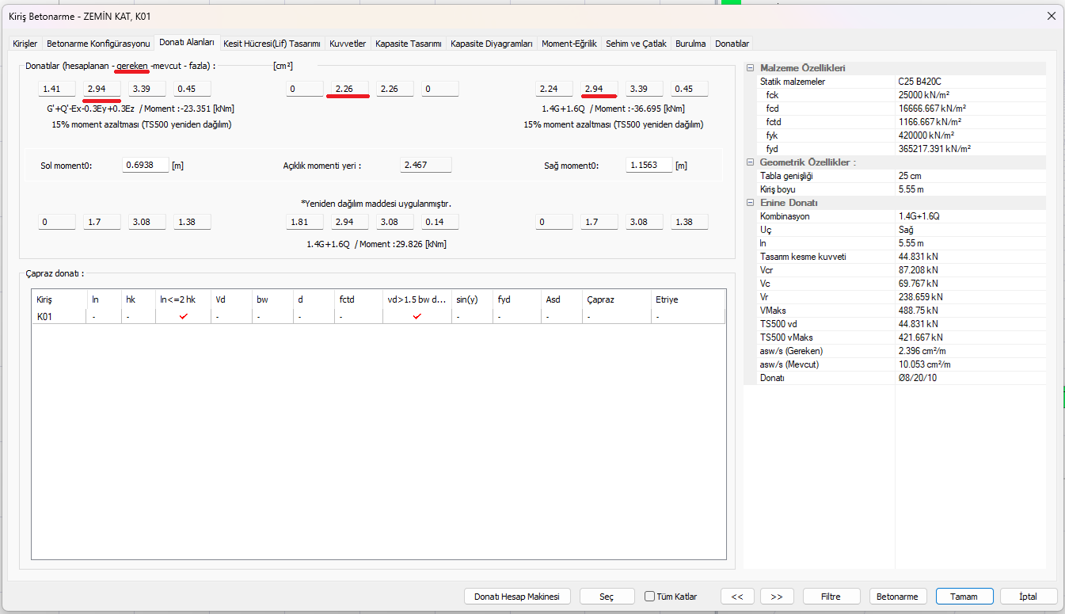Switch to the Kirişler tab
The width and height of the screenshot is (1065, 614).
click(x=25, y=44)
